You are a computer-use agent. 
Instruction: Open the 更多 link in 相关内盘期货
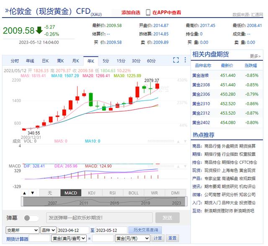(x=255, y=56)
